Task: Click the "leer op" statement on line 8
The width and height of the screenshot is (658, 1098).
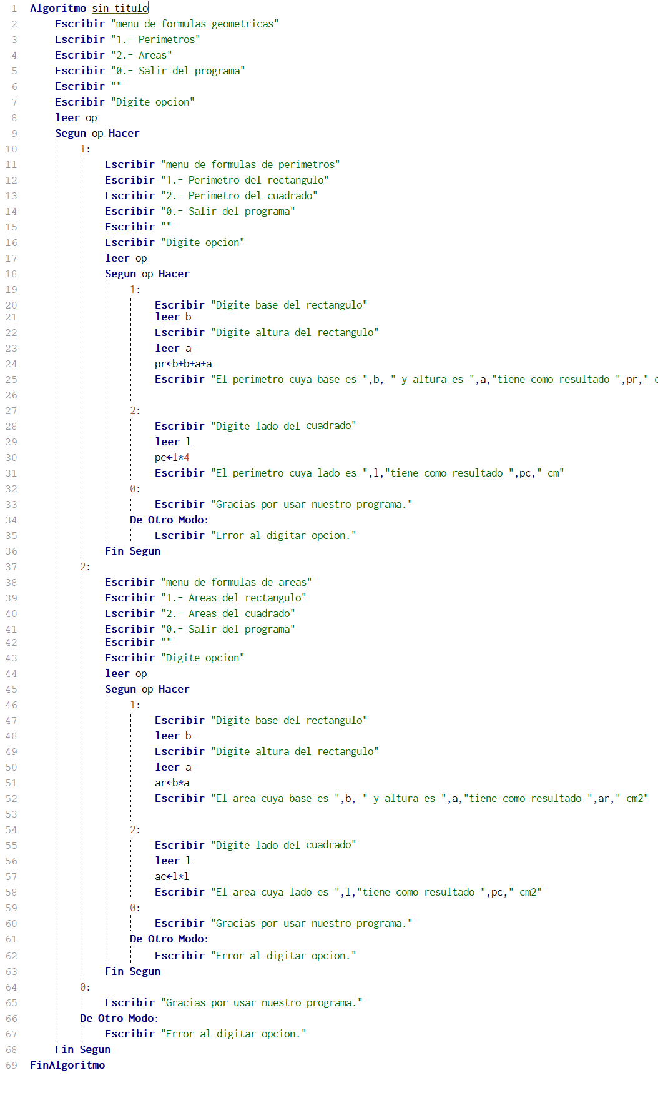Action: pyautogui.click(x=76, y=117)
